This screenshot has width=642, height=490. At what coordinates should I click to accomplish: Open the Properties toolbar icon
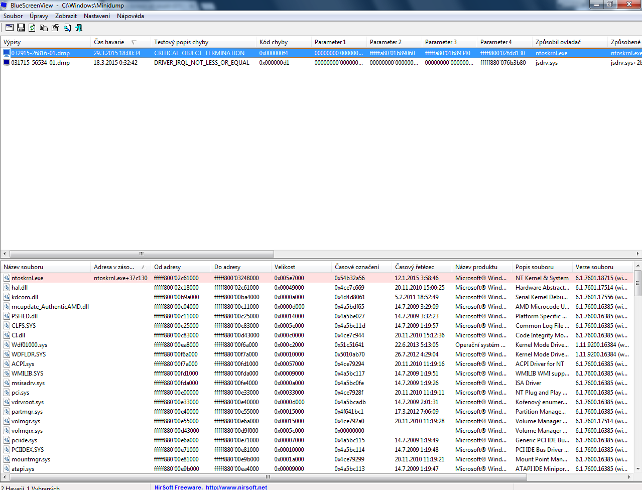(x=55, y=28)
